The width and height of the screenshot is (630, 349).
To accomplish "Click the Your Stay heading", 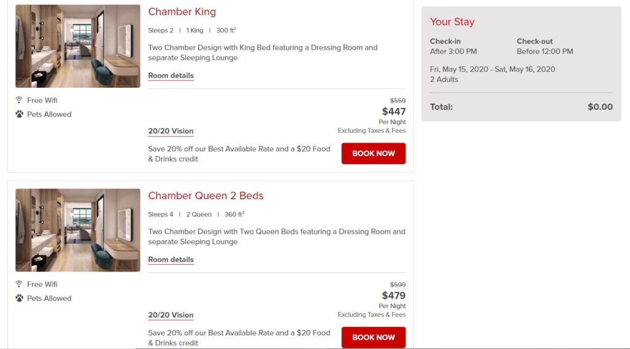I will [452, 22].
